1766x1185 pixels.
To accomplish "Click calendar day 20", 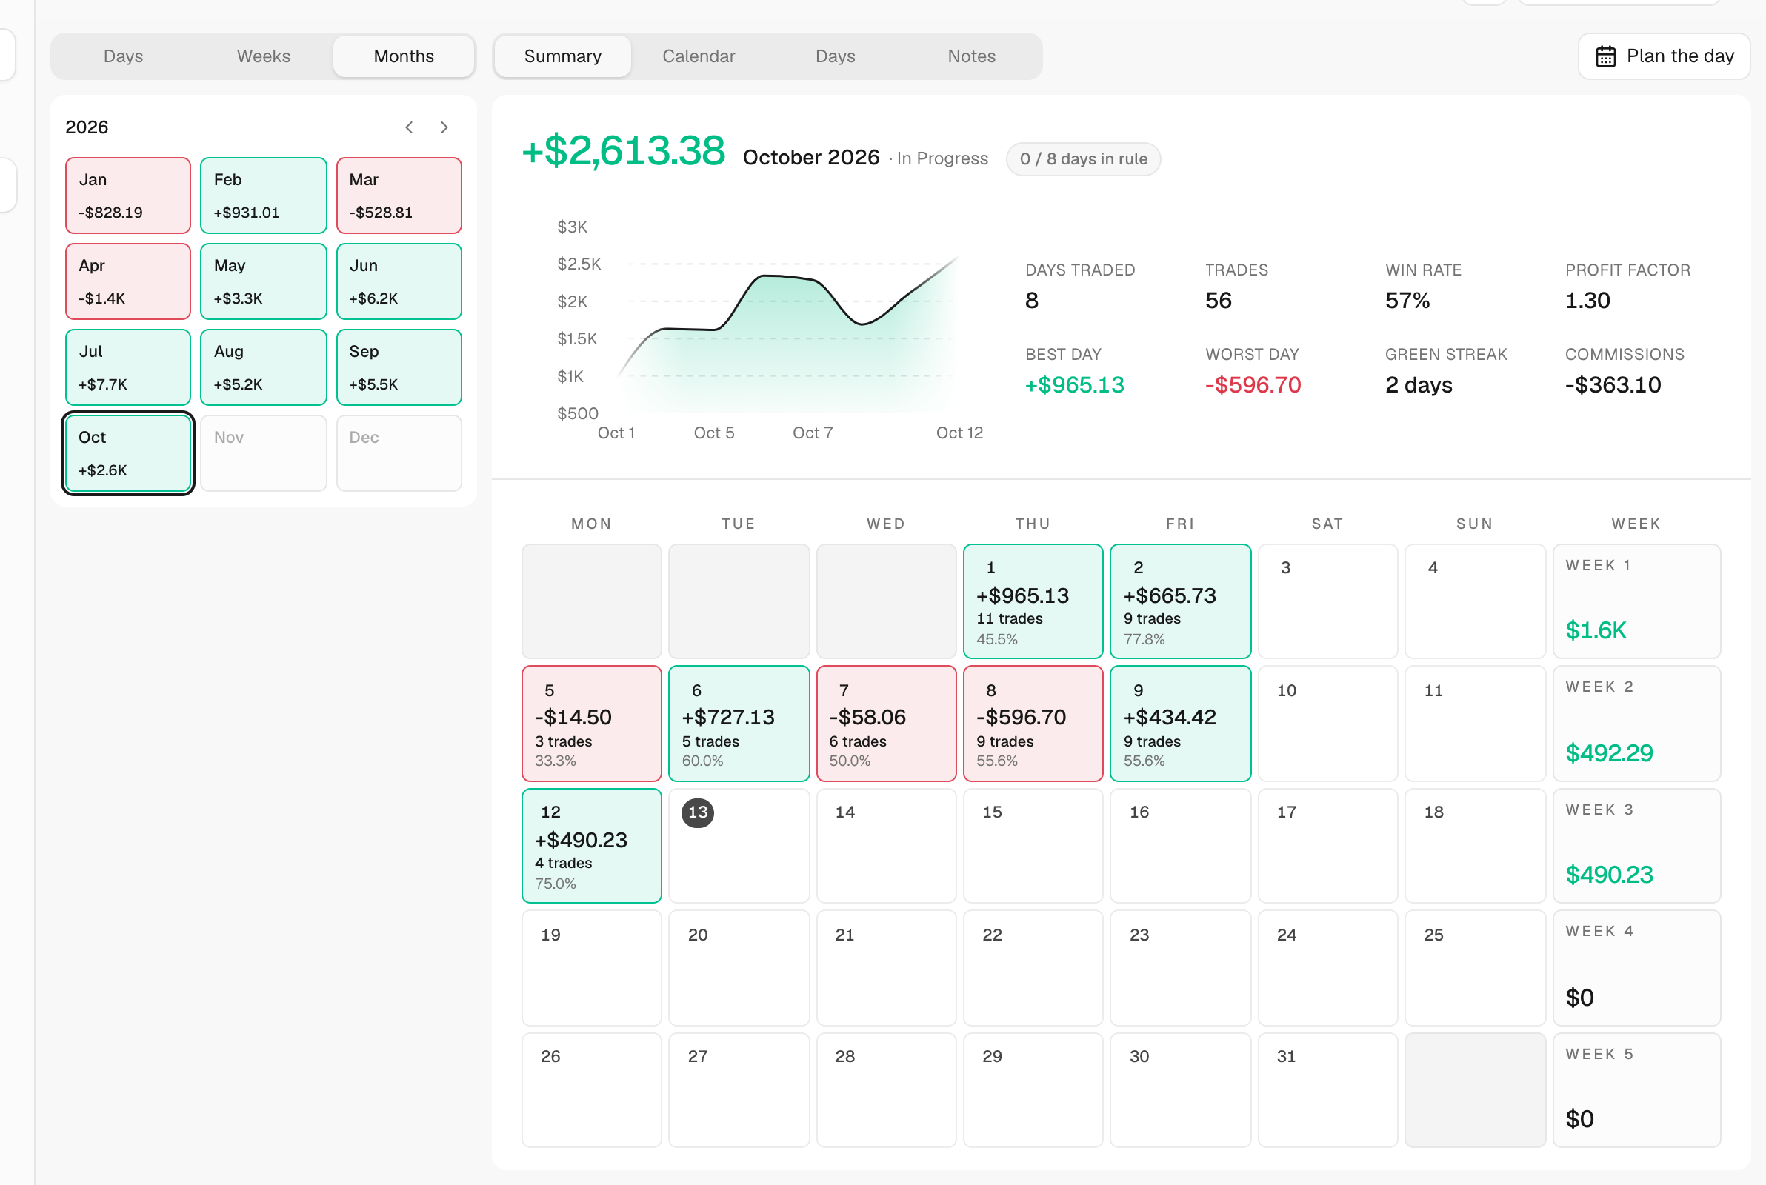I will click(739, 969).
